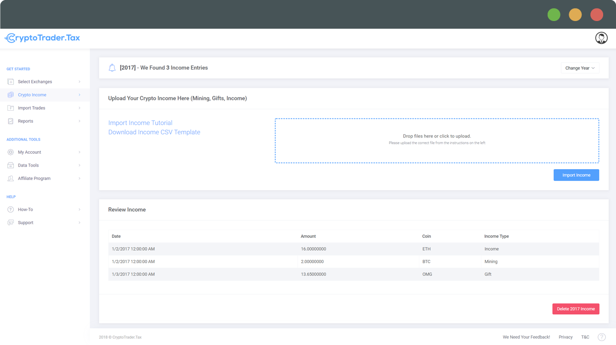This screenshot has height=345, width=616.
Task: Click the Data Tools icon
Action: 10,166
